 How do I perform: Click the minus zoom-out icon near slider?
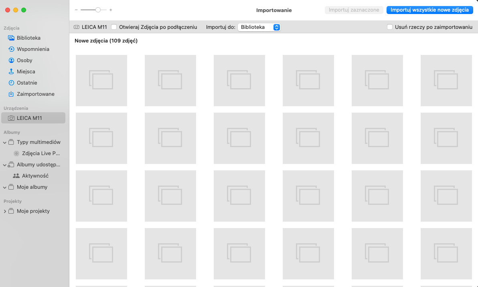pos(76,10)
